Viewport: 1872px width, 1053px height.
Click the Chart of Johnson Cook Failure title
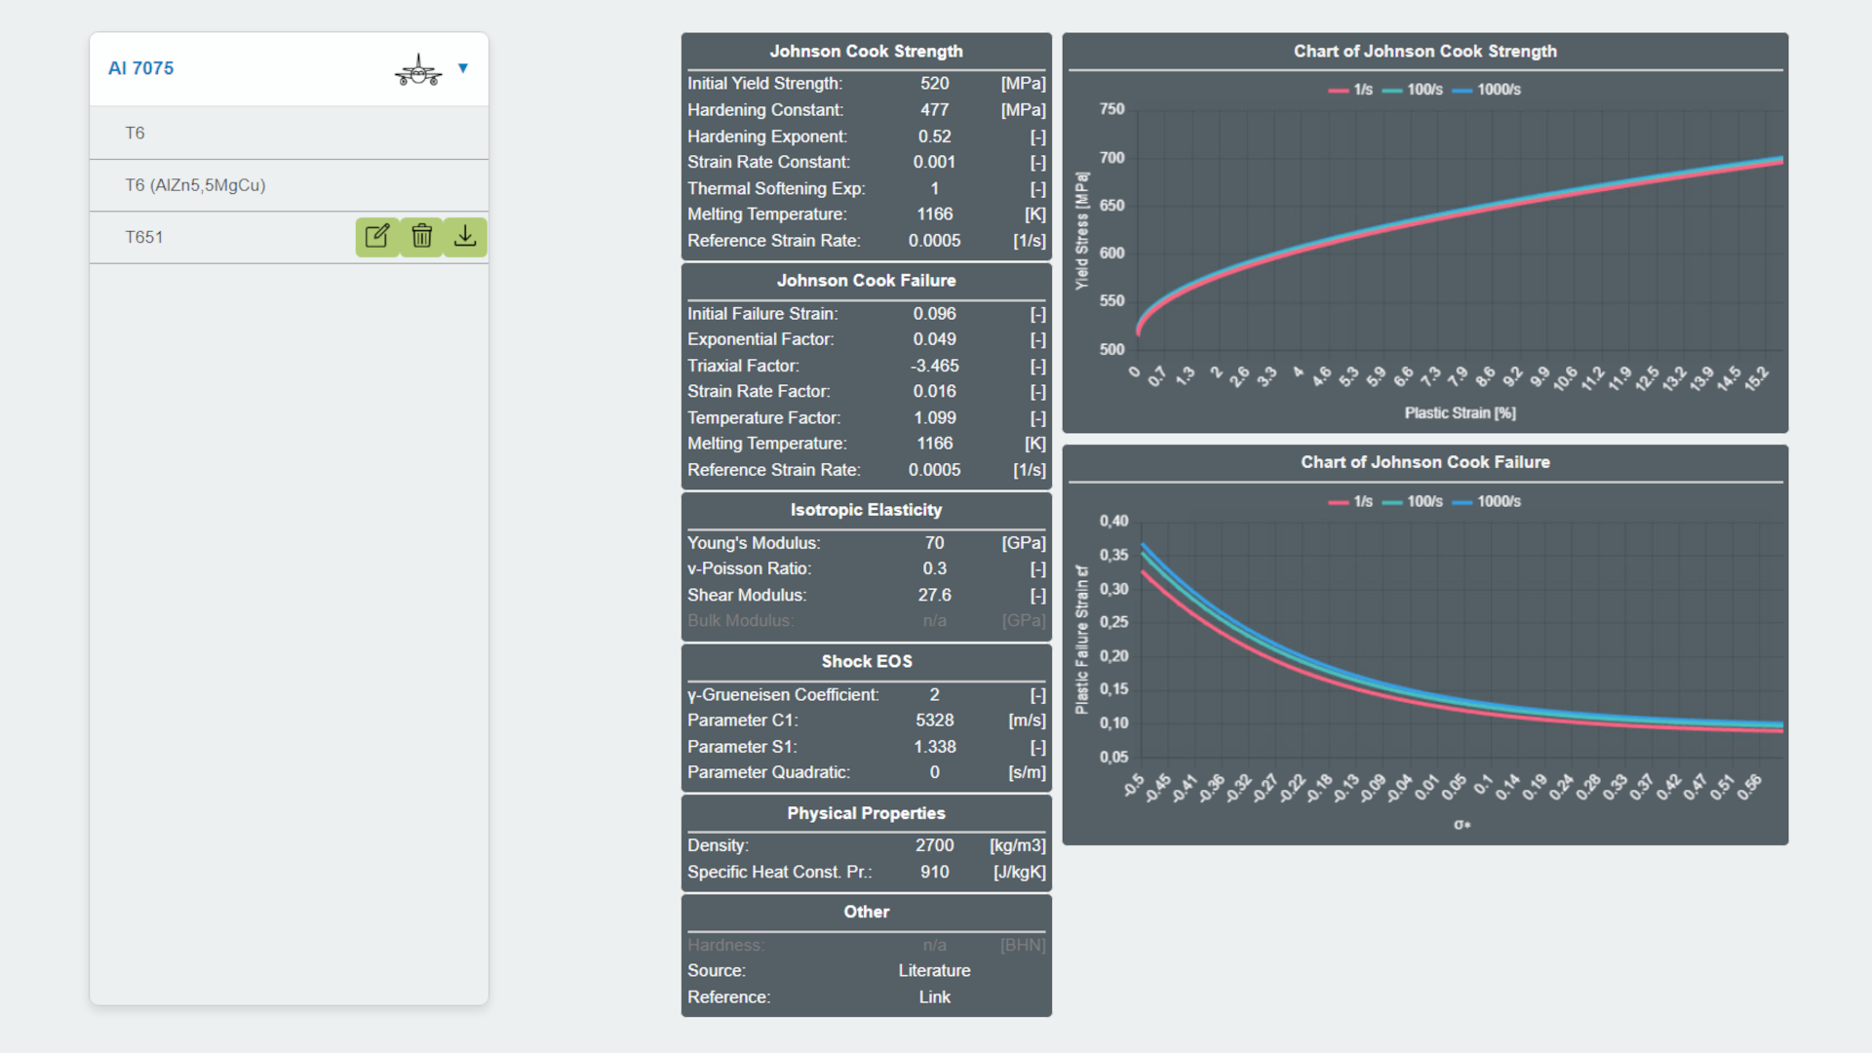click(x=1424, y=462)
